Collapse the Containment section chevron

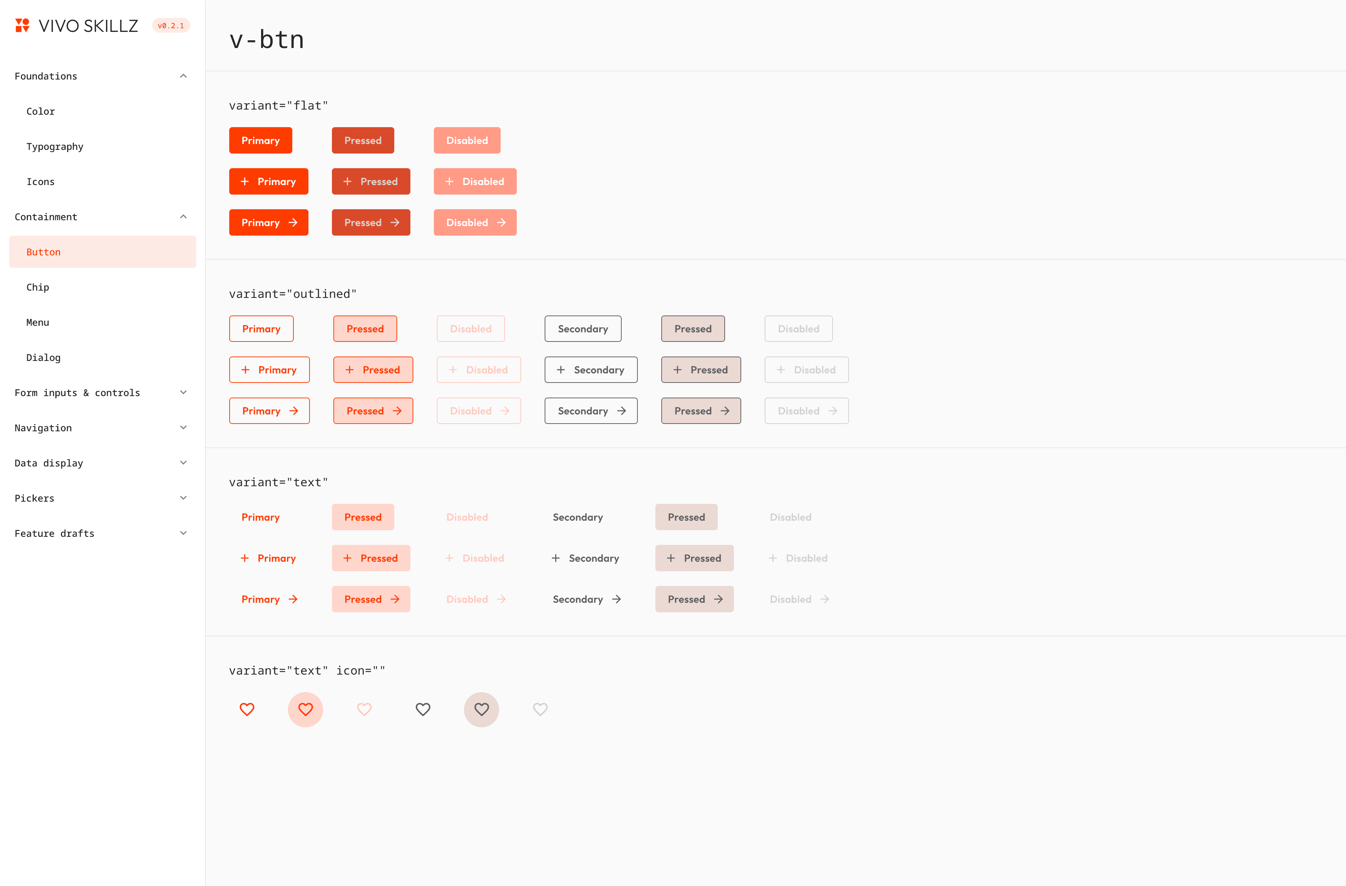(183, 217)
